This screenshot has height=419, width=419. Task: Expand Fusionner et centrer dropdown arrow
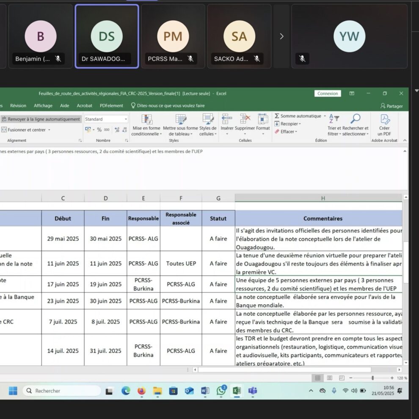click(49, 130)
